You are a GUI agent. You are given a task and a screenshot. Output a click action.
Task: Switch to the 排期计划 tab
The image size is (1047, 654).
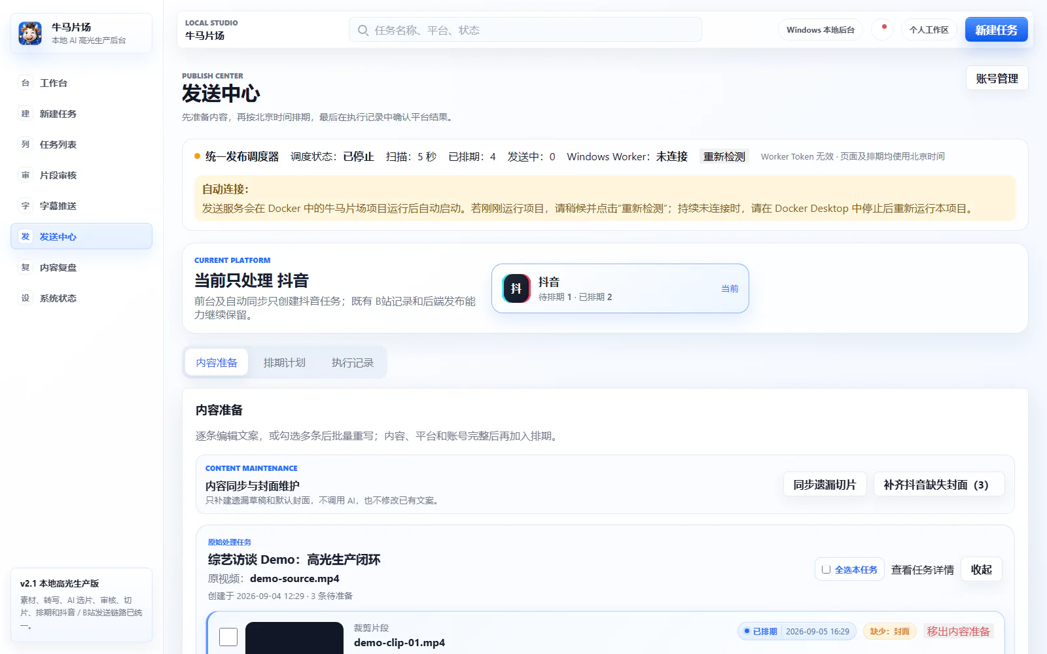click(285, 362)
